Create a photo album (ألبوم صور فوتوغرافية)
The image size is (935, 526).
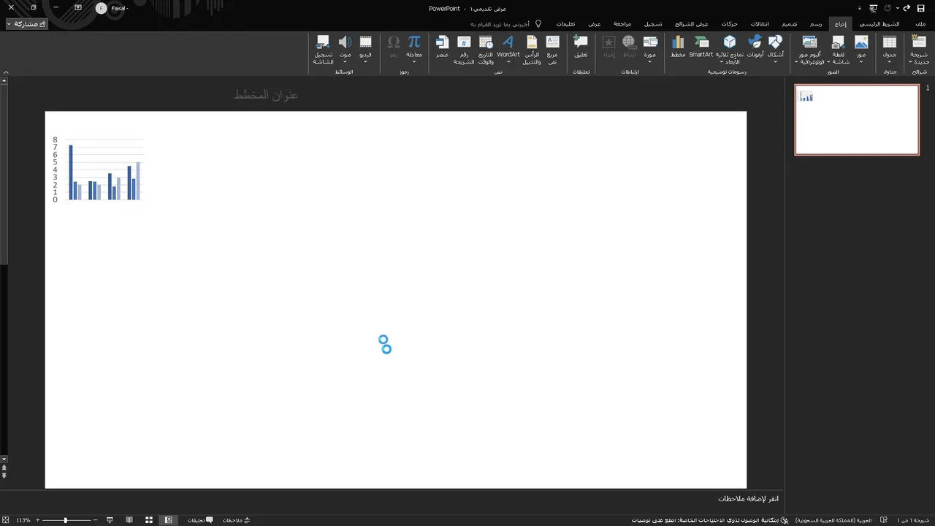point(810,49)
